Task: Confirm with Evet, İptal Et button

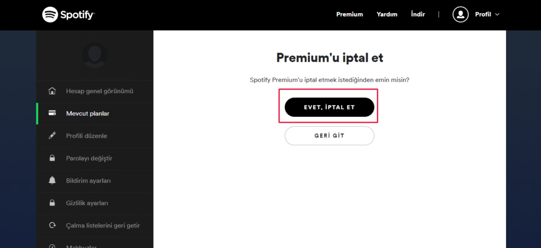Action: pos(329,107)
